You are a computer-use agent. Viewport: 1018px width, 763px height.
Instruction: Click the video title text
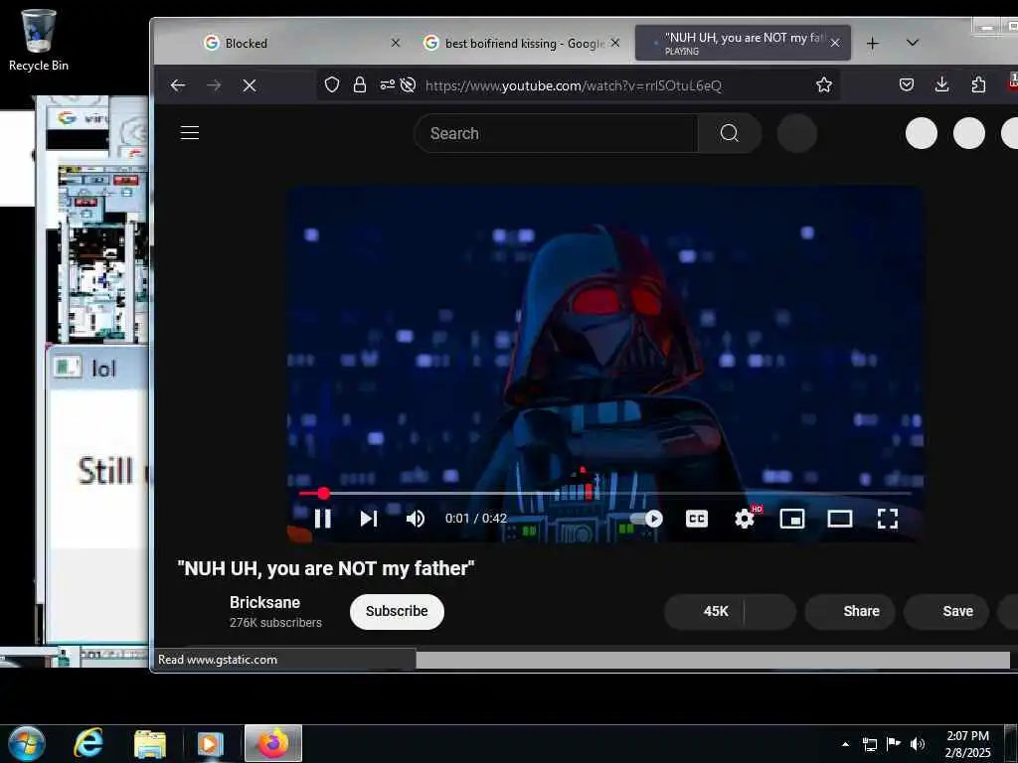coord(326,568)
